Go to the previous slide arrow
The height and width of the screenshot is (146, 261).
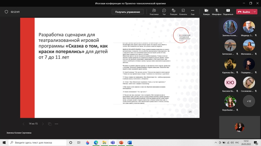tap(23, 124)
